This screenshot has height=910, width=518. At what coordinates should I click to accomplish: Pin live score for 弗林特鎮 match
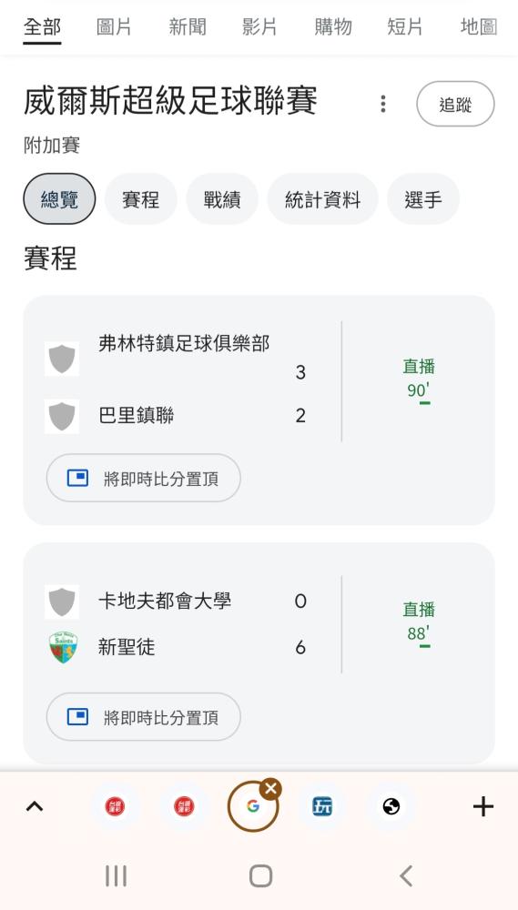144,479
